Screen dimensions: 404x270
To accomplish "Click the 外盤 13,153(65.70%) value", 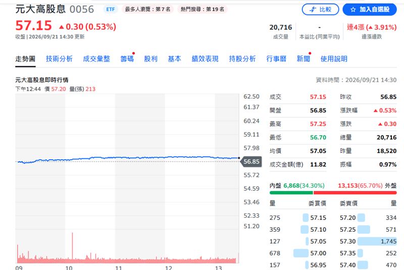I will pos(360,185).
